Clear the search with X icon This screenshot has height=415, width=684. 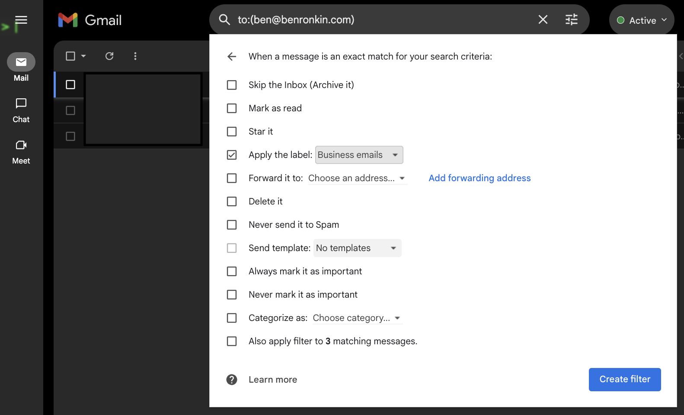[543, 19]
